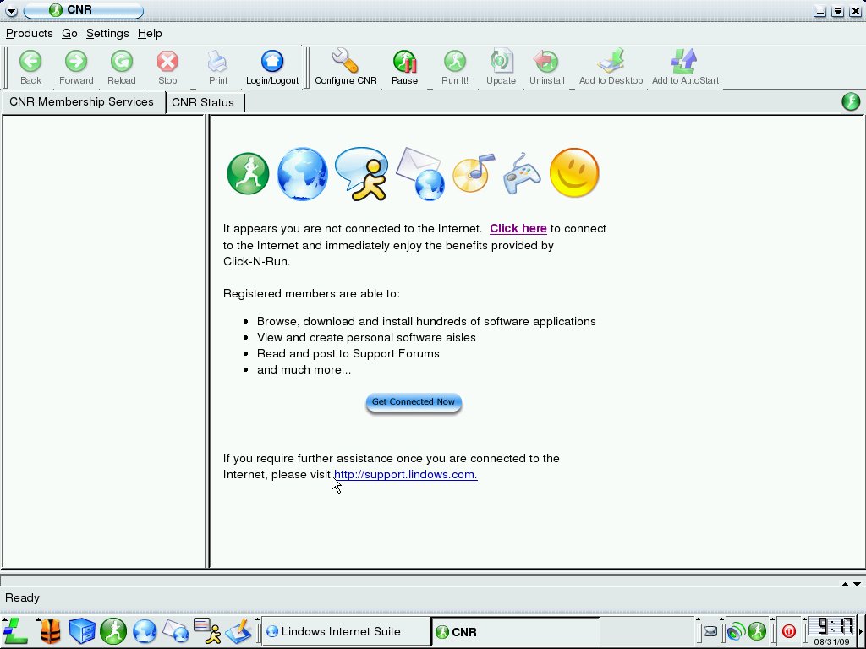
Task: Click the envelope icon in the system tray
Action: pyautogui.click(x=710, y=631)
